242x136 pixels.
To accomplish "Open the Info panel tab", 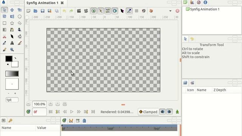I will (205, 2).
